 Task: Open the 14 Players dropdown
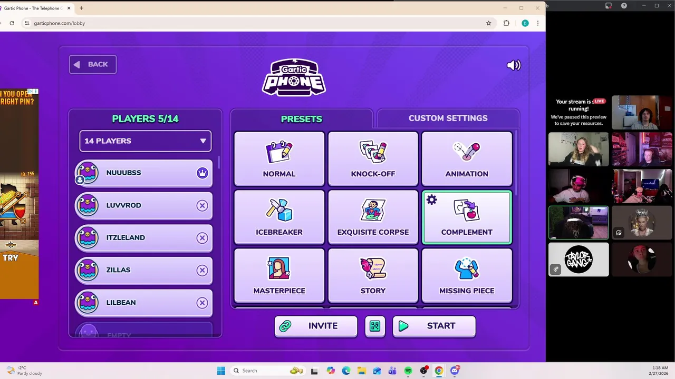(145, 141)
